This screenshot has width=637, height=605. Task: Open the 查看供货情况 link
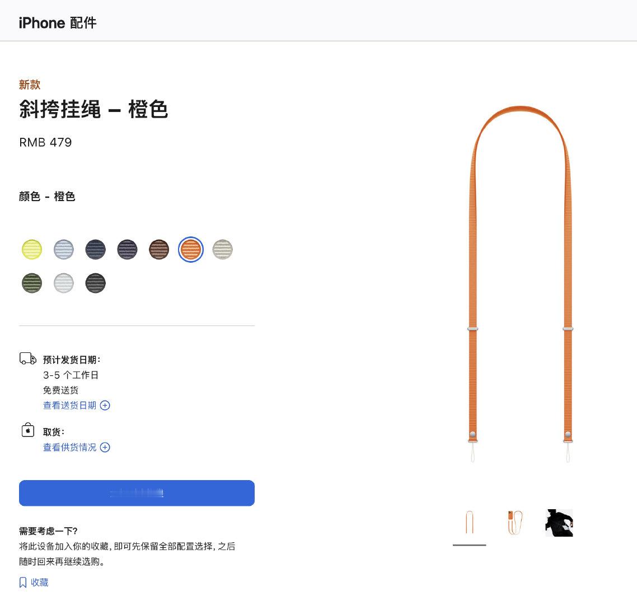point(69,447)
